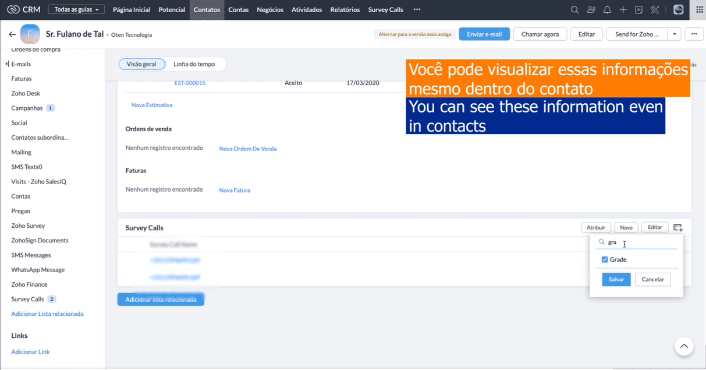
Task: Select Zoho Survey in the sidebar
Action: (28, 226)
